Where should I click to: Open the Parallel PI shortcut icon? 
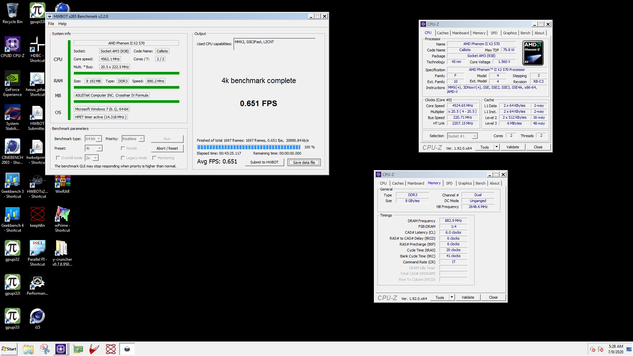point(37,253)
